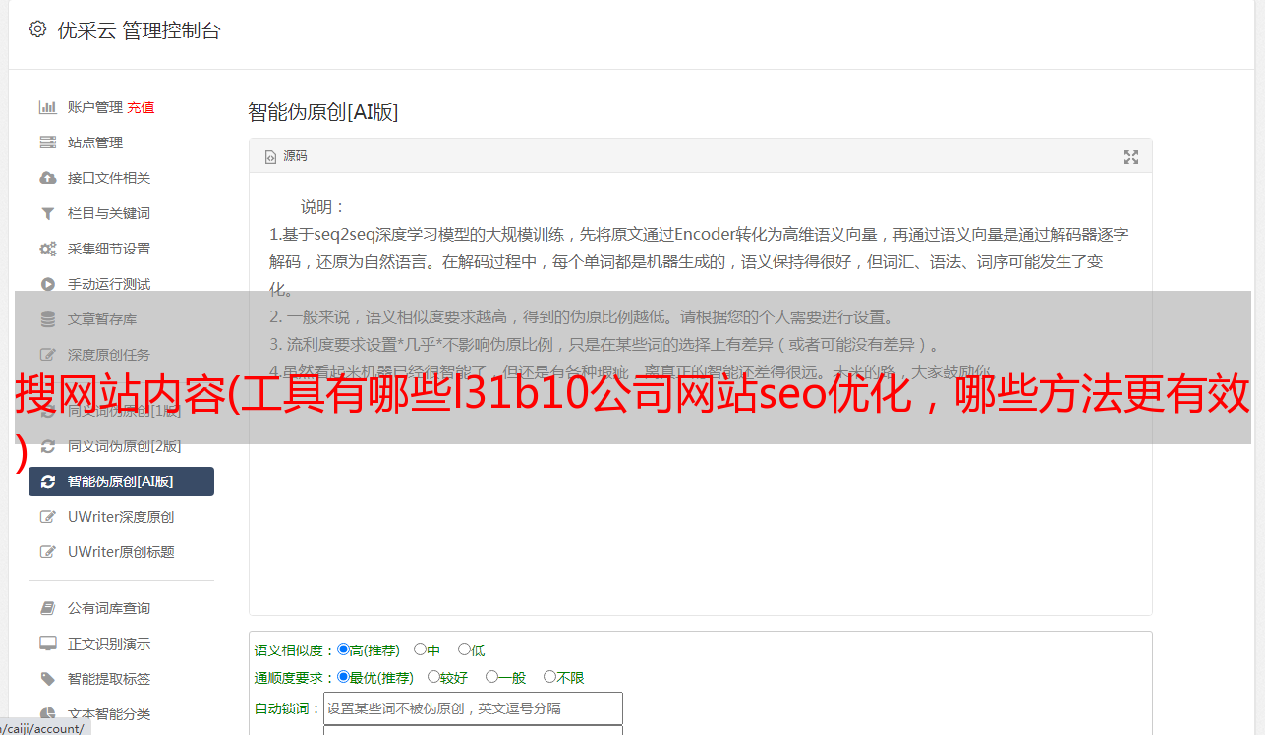Choose 中 semantic similarity
The height and width of the screenshot is (735, 1265).
click(420, 650)
